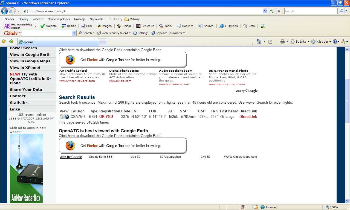Click the Help question mark icon
This screenshot has height=210, width=350.
click(335, 42)
